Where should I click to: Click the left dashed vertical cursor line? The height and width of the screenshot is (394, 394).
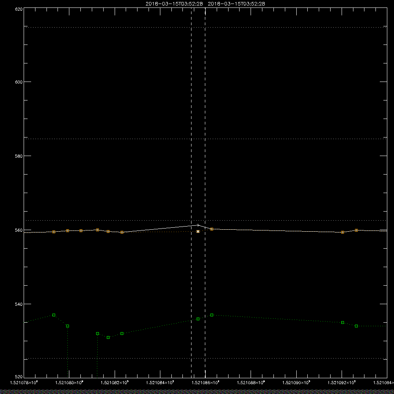(x=191, y=193)
